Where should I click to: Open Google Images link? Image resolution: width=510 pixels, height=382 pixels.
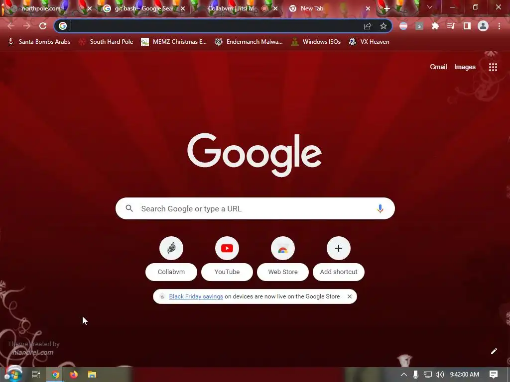pyautogui.click(x=465, y=67)
